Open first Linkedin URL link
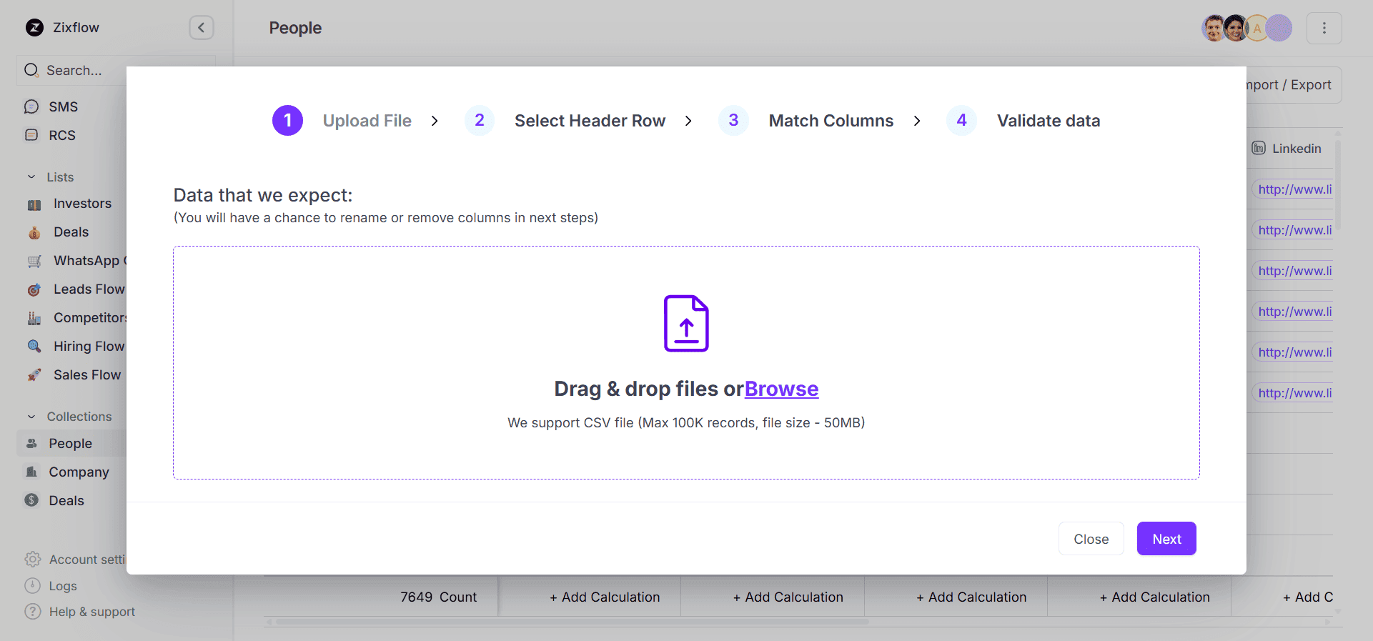Screen dimensions: 1373x641 click(x=1295, y=189)
